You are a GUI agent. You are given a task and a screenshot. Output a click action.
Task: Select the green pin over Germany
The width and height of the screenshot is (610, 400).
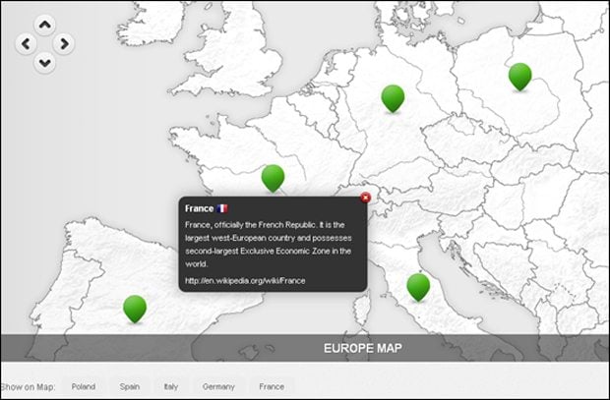393,96
